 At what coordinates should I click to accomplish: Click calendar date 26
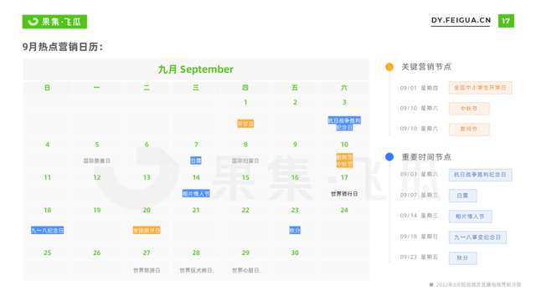97,253
